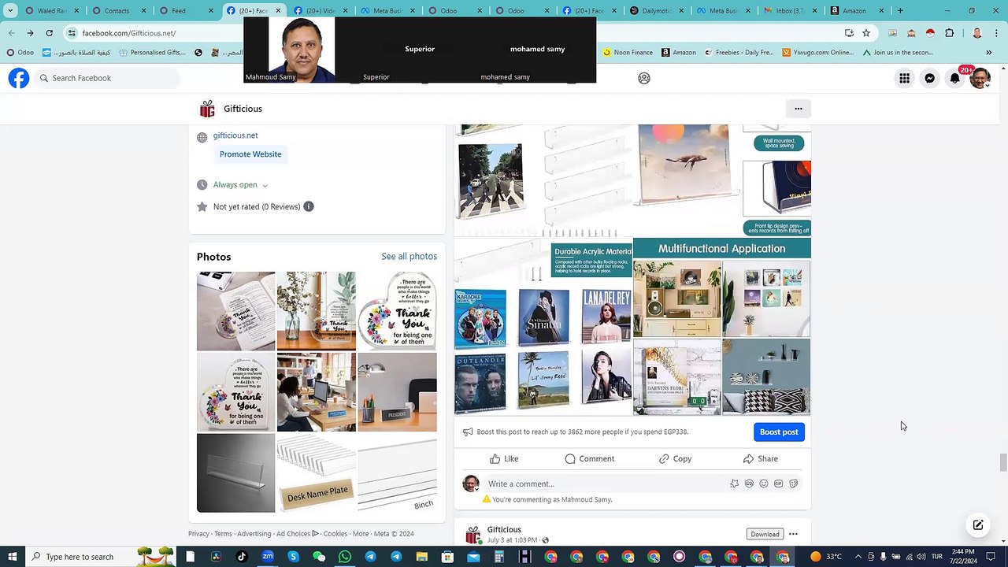Switch commenting profile via avatar dropdown
Screen dimensions: 1008x567
tap(471, 484)
